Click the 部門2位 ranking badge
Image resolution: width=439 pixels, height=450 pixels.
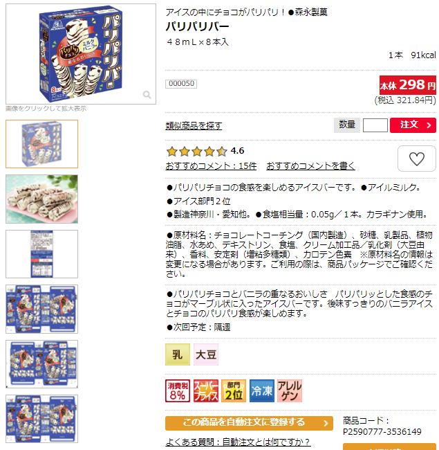[x=234, y=390]
